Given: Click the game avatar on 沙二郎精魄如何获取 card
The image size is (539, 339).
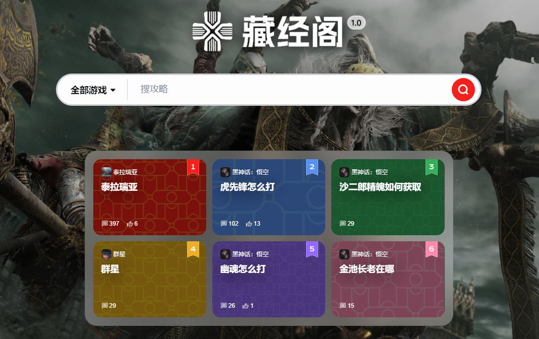Looking at the screenshot, I should coord(344,172).
